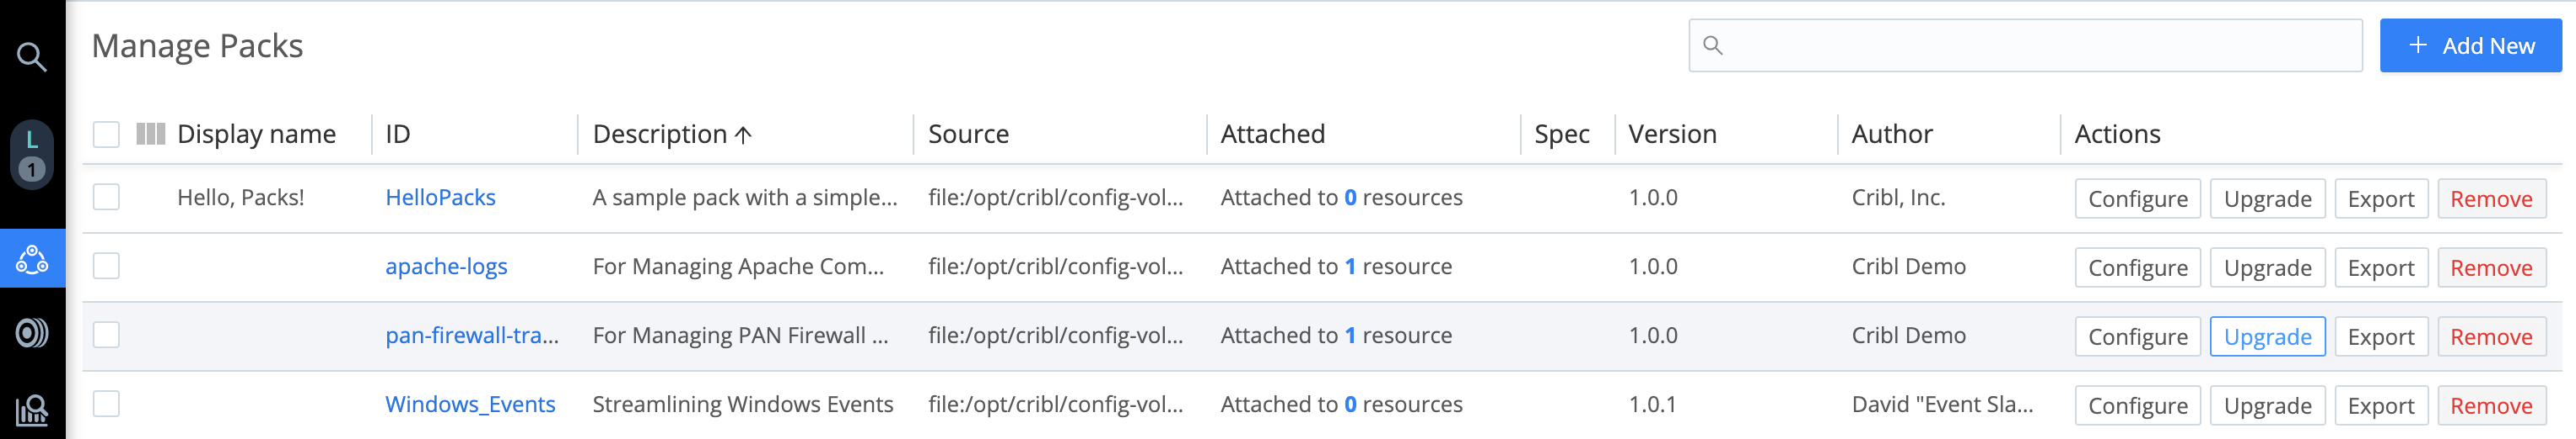
Task: Click Configure for apache-logs pack
Action: click(2137, 267)
